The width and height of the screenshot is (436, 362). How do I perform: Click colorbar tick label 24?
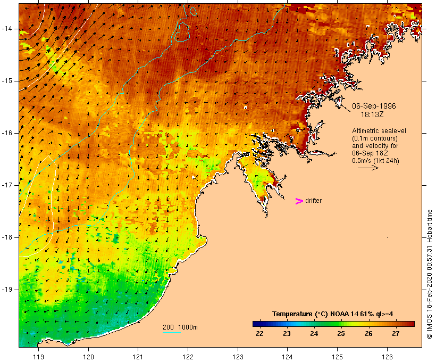tap(314, 334)
